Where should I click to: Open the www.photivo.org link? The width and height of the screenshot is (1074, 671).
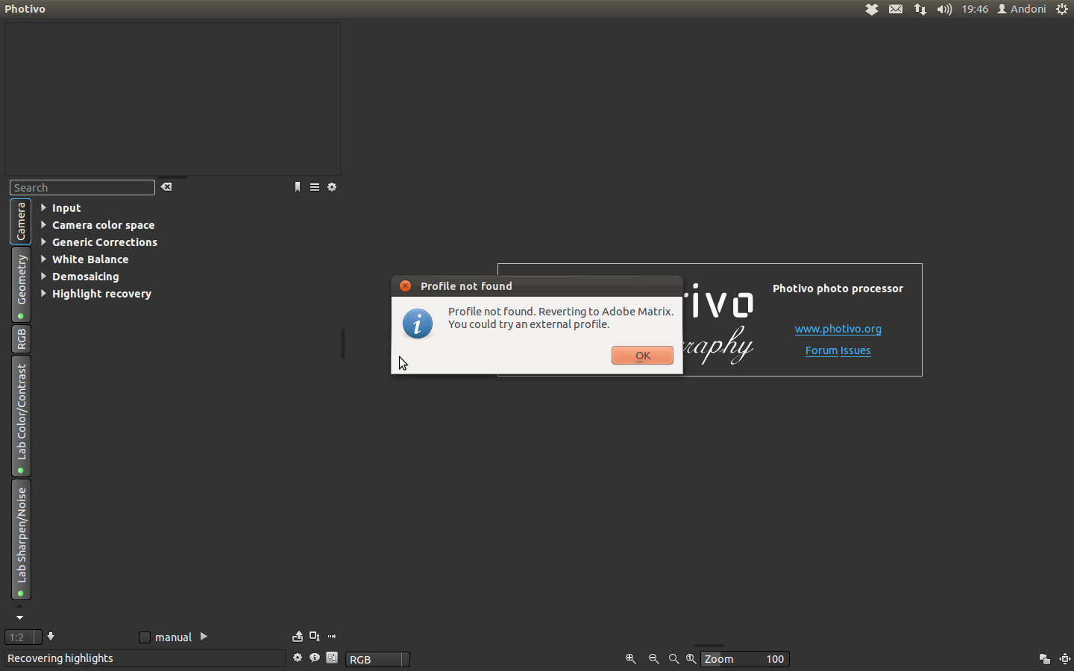[x=838, y=329]
